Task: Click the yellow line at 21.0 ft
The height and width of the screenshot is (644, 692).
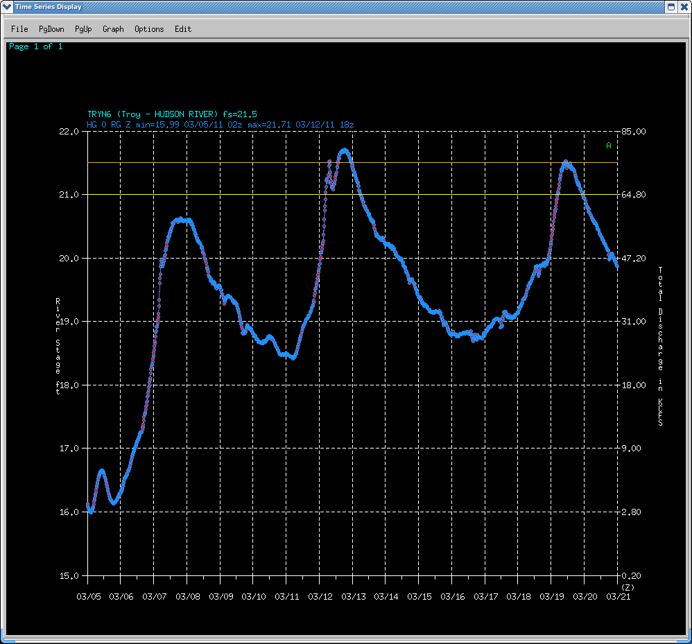Action: coord(208,195)
